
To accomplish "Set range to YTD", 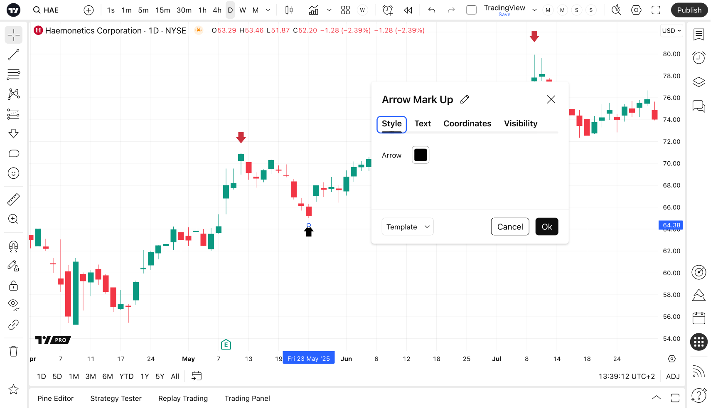I will click(126, 376).
